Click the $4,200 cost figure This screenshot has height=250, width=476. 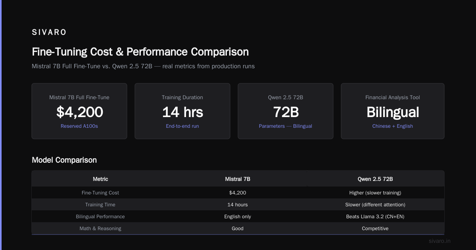(79, 112)
